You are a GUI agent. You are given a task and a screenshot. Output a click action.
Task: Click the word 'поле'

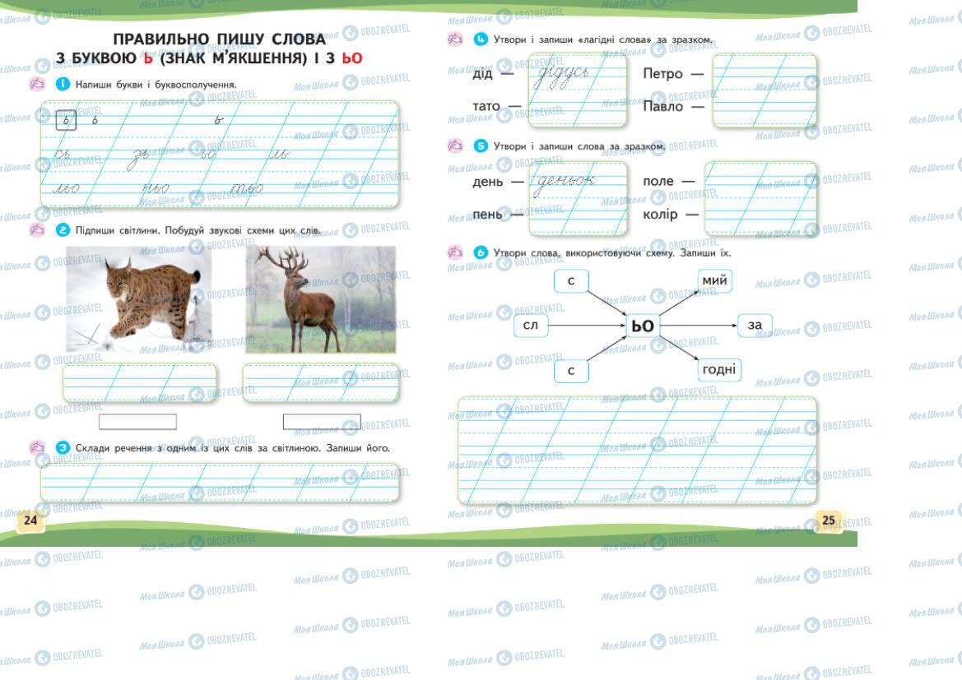tap(658, 182)
